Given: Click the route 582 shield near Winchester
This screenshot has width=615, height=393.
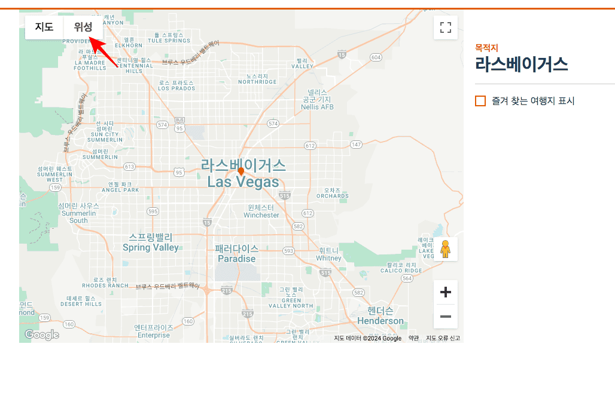Looking at the screenshot, I should pyautogui.click(x=298, y=226).
